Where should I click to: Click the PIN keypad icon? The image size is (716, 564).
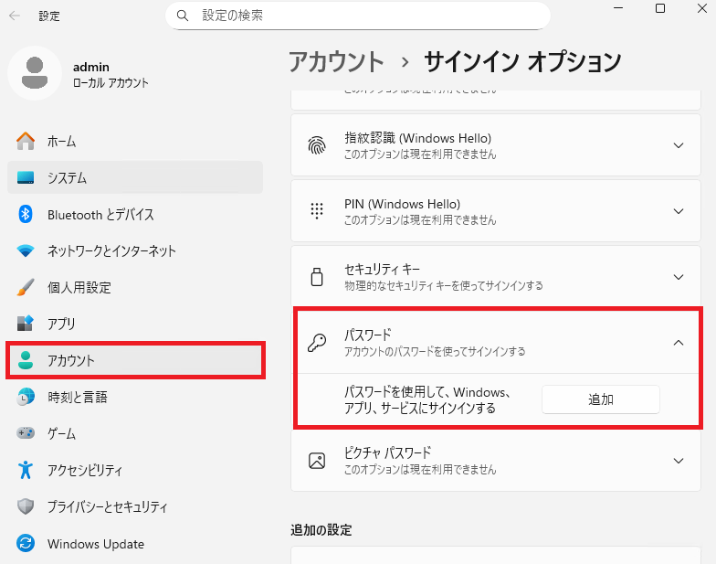(x=317, y=211)
